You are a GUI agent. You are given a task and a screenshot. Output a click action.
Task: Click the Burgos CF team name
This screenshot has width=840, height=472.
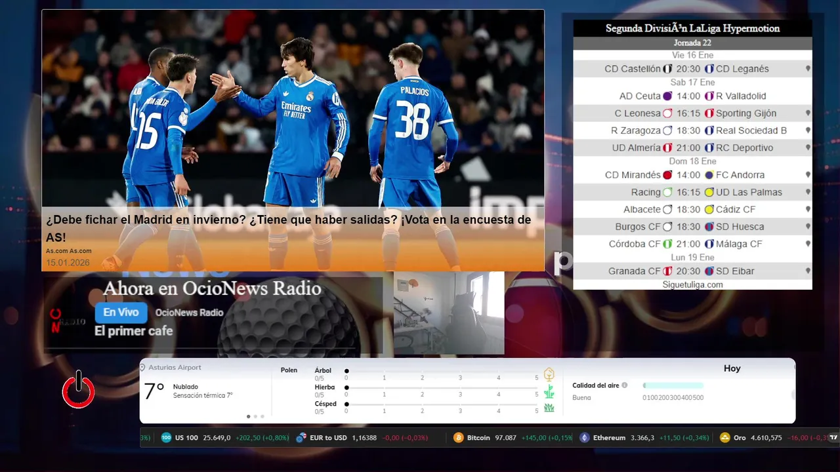tap(638, 227)
